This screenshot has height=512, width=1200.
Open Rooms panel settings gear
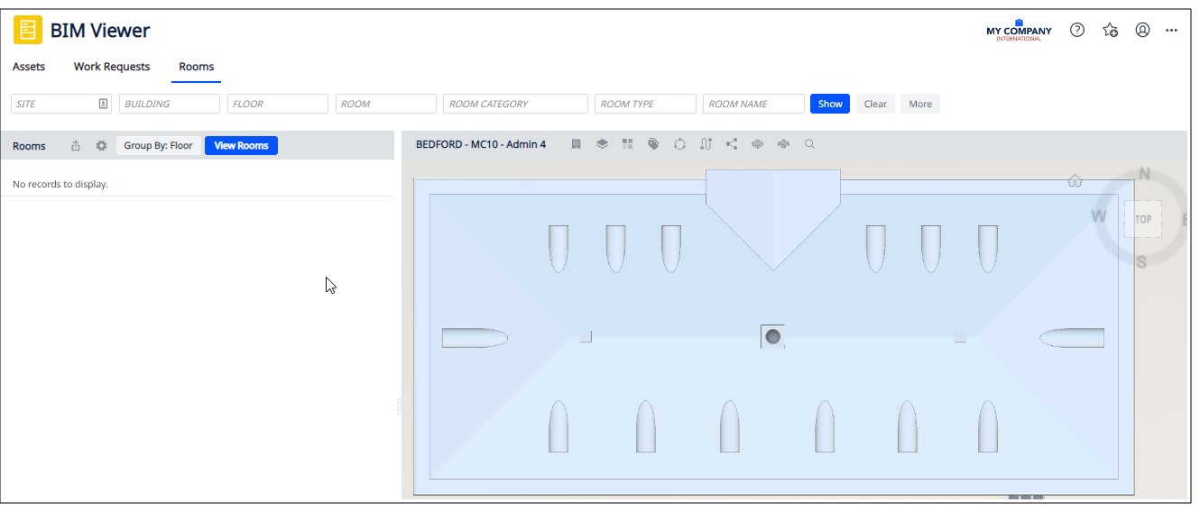coord(101,145)
